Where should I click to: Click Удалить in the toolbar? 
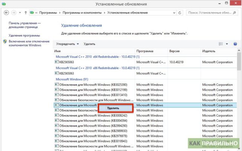pyautogui.click(x=89, y=44)
